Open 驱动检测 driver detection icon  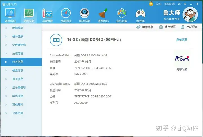(84, 13)
